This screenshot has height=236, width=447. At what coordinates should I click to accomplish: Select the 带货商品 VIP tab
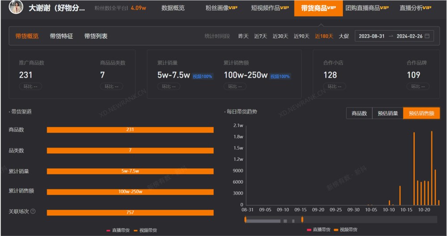[x=318, y=8]
